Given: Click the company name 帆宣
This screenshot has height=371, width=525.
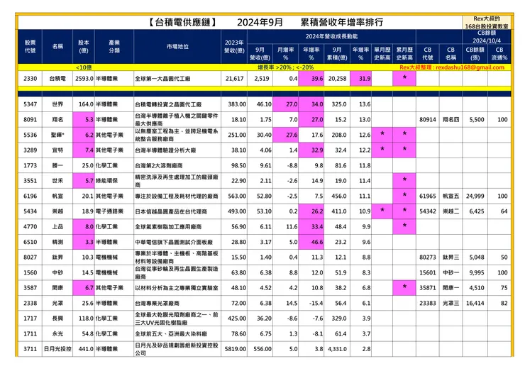Looking at the screenshot, I should 57,196.
